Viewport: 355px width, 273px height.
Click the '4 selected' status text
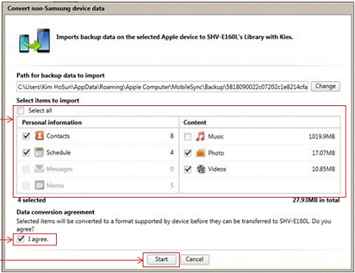click(31, 200)
